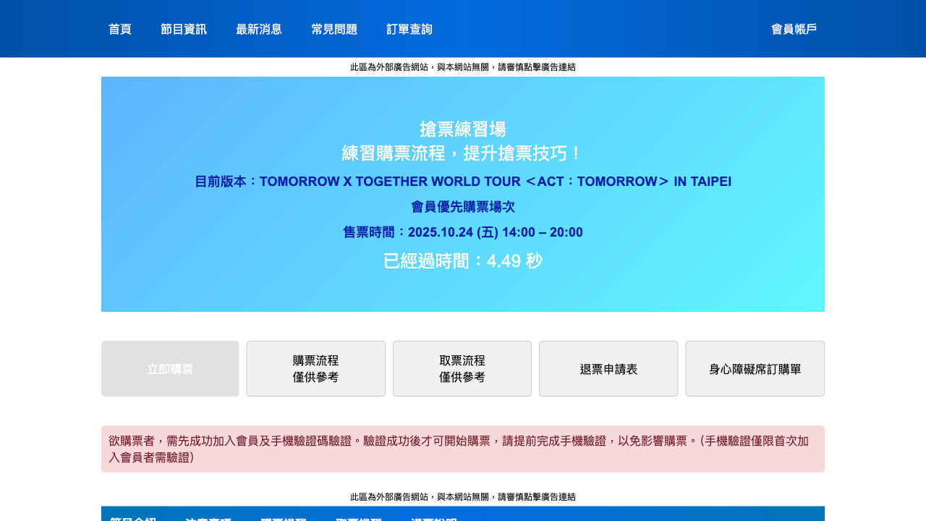Open the 購票流程 reference guide

pyautogui.click(x=315, y=369)
